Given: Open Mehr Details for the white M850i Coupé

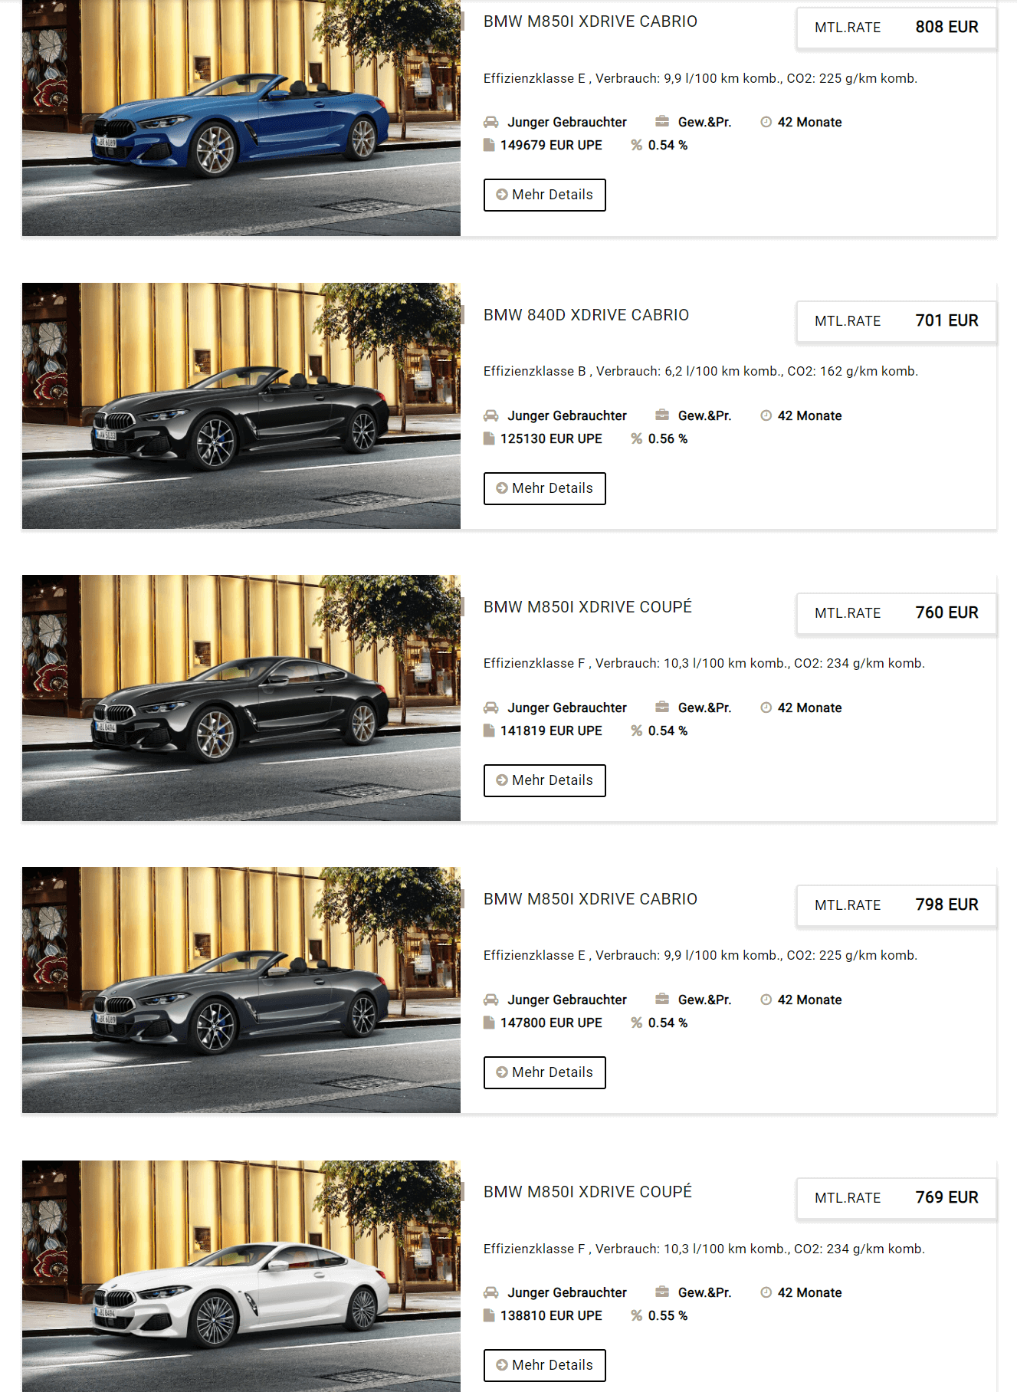Looking at the screenshot, I should (545, 1365).
